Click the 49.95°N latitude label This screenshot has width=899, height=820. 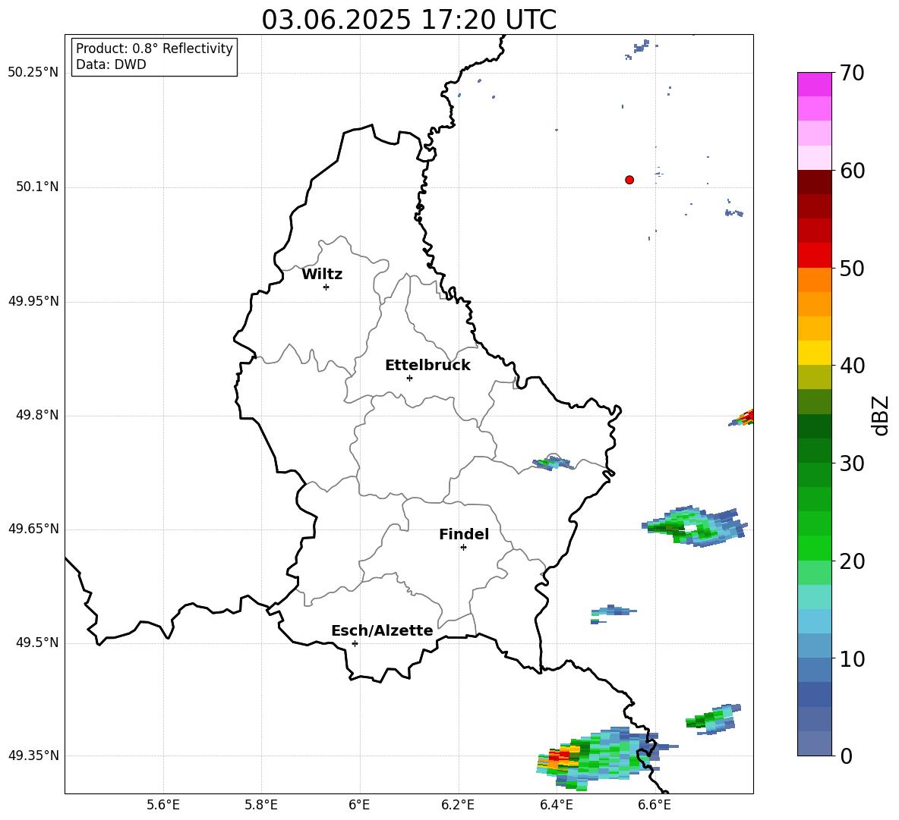(33, 302)
